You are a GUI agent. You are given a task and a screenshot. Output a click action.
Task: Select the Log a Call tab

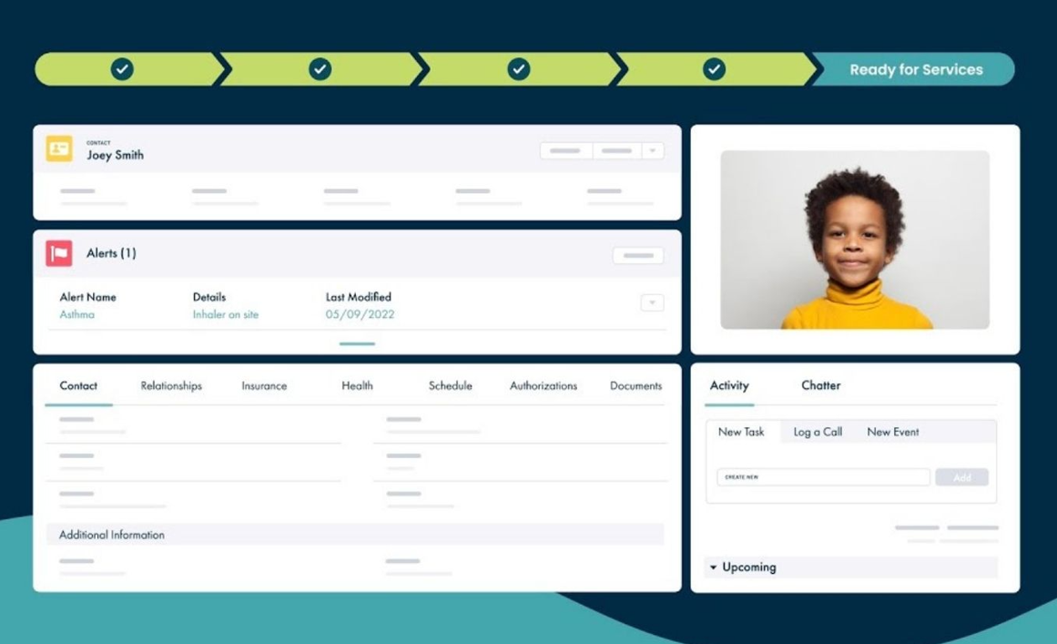pyautogui.click(x=818, y=432)
